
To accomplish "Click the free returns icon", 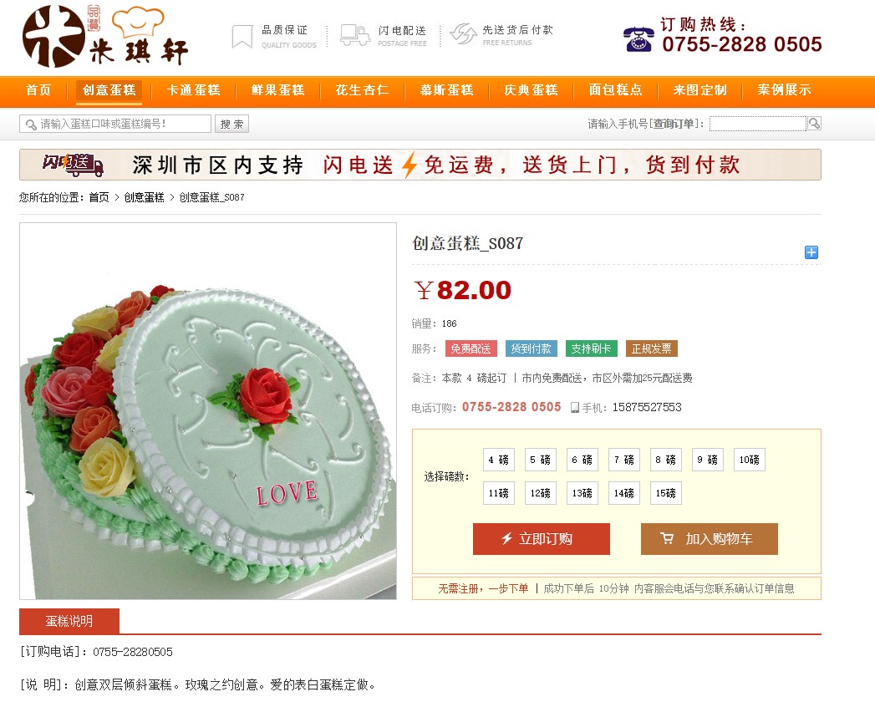I will pyautogui.click(x=463, y=34).
